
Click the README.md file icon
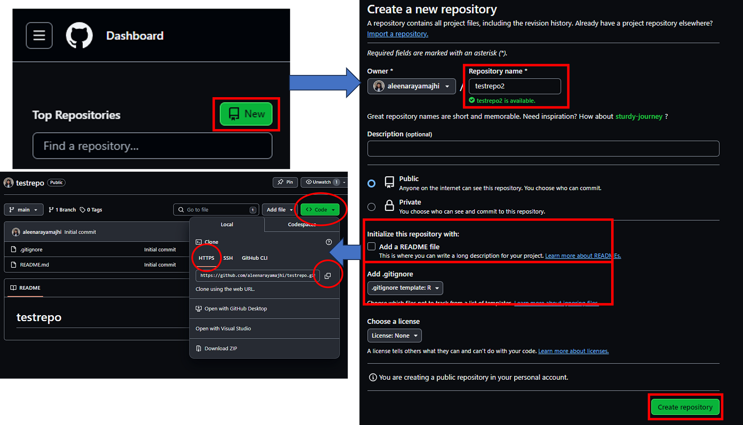click(14, 265)
